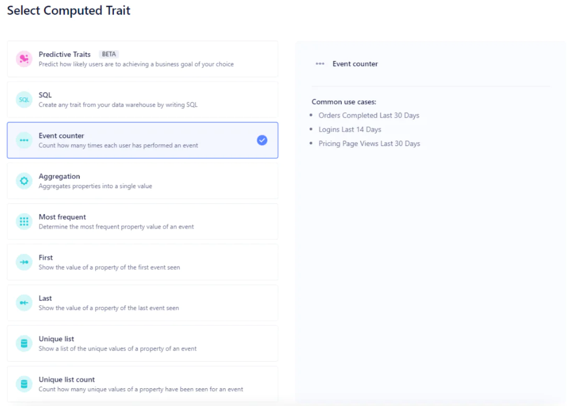Select the Unique list description text
The image size is (571, 406).
117,349
